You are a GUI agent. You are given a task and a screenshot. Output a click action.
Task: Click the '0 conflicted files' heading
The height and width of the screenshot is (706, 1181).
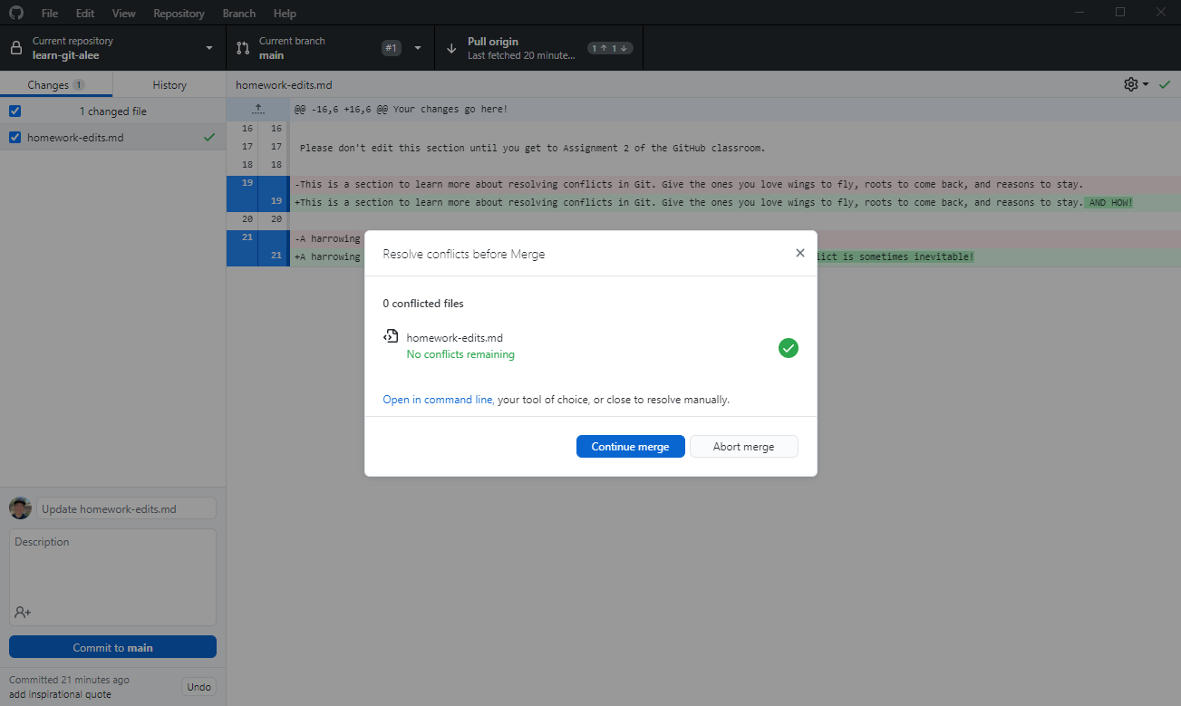(x=423, y=304)
